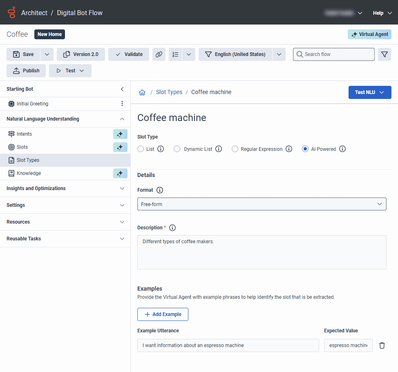Viewport: 398px width, 372px height.
Task: Expand Insights and Optimizations section
Action: (65, 188)
